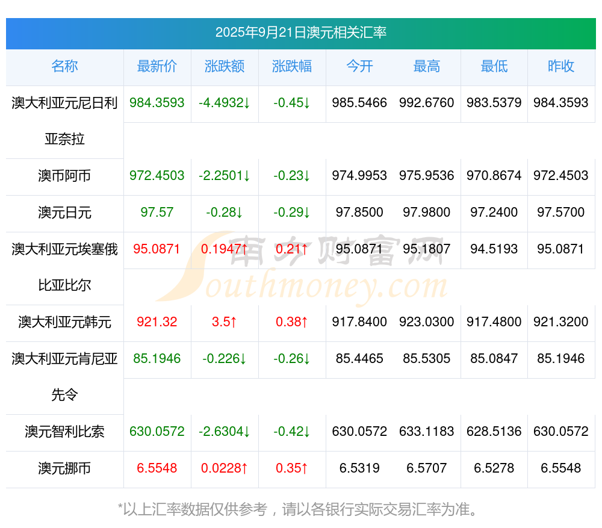Click open value 917.8400
The width and height of the screenshot is (602, 528).
coord(359,321)
